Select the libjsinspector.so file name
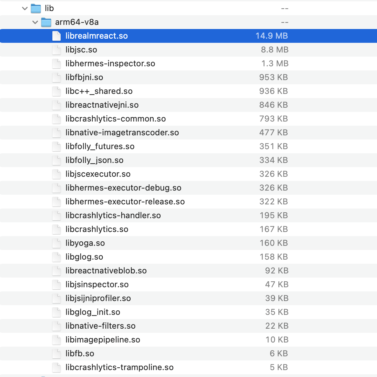This screenshot has width=377, height=377. point(97,284)
